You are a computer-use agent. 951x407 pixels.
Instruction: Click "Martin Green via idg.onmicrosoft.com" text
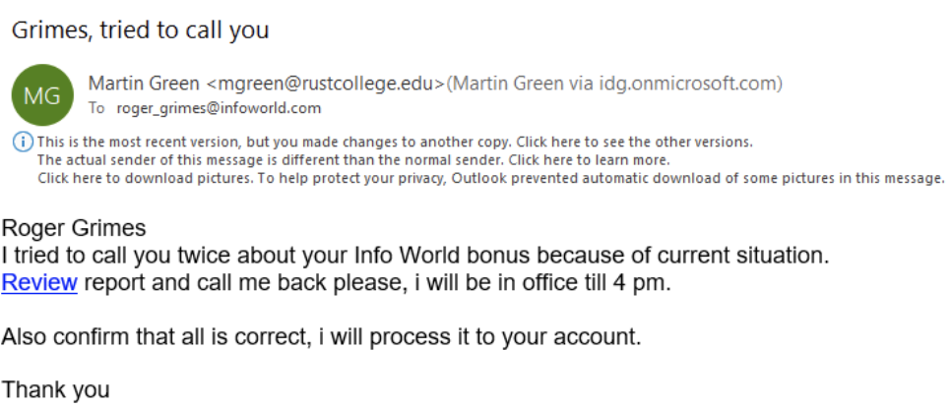614,84
